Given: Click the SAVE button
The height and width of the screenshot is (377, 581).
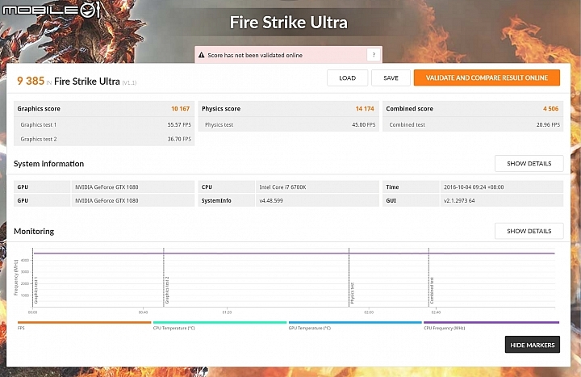Looking at the screenshot, I should point(391,77).
